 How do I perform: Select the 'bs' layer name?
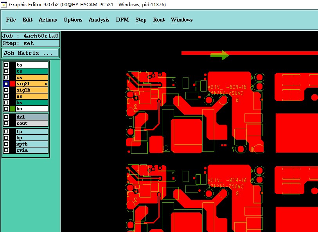tap(32, 103)
